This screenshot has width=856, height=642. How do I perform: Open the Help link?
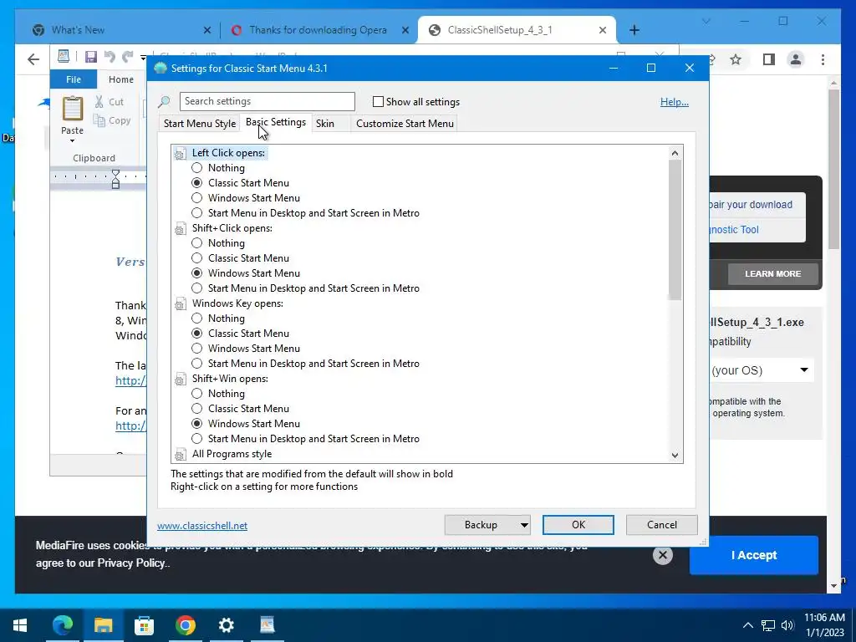coord(675,102)
